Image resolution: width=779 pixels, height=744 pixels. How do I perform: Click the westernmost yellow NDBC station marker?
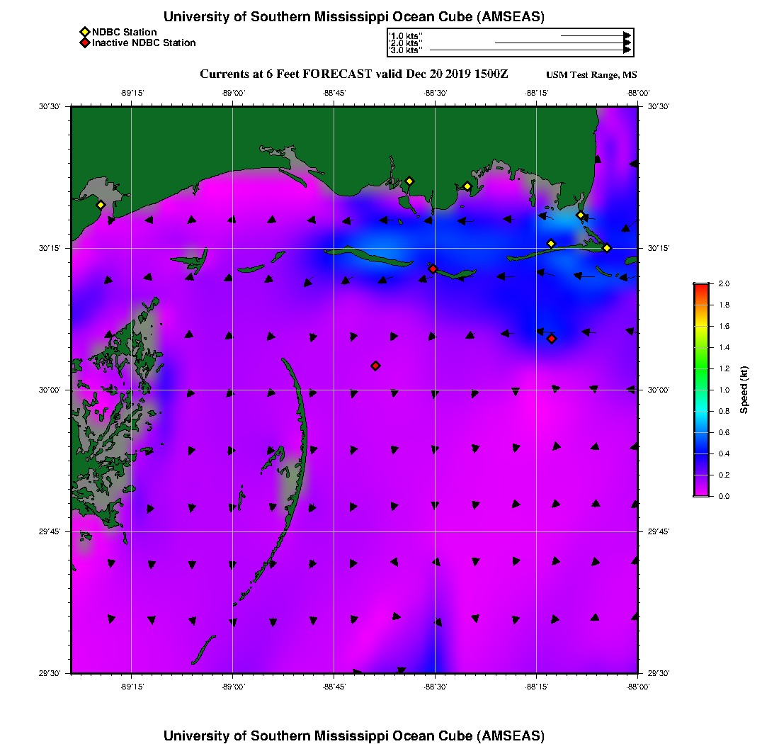(x=101, y=205)
